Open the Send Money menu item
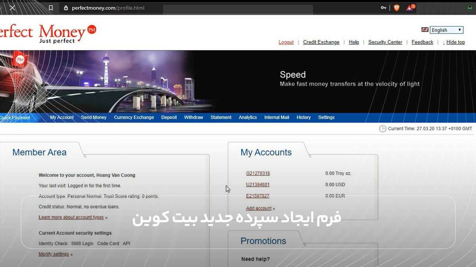This screenshot has height=267, width=476. (x=94, y=117)
